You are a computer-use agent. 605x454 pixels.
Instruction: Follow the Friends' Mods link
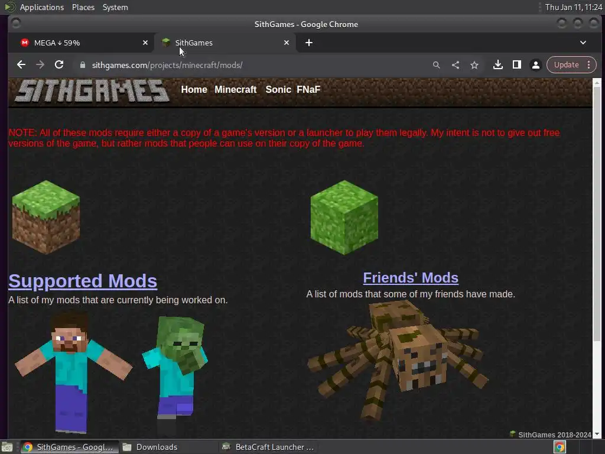pyautogui.click(x=411, y=278)
